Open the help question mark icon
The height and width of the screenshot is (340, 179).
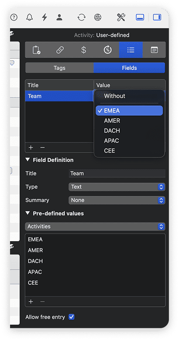[x=14, y=17]
